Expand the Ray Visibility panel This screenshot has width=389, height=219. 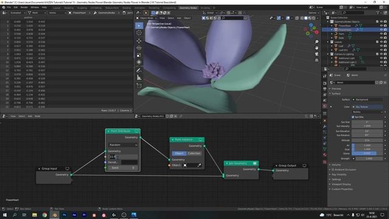tap(339, 175)
